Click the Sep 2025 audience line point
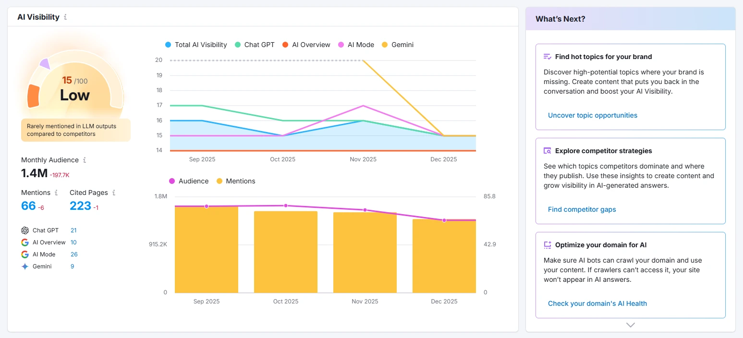 point(207,206)
